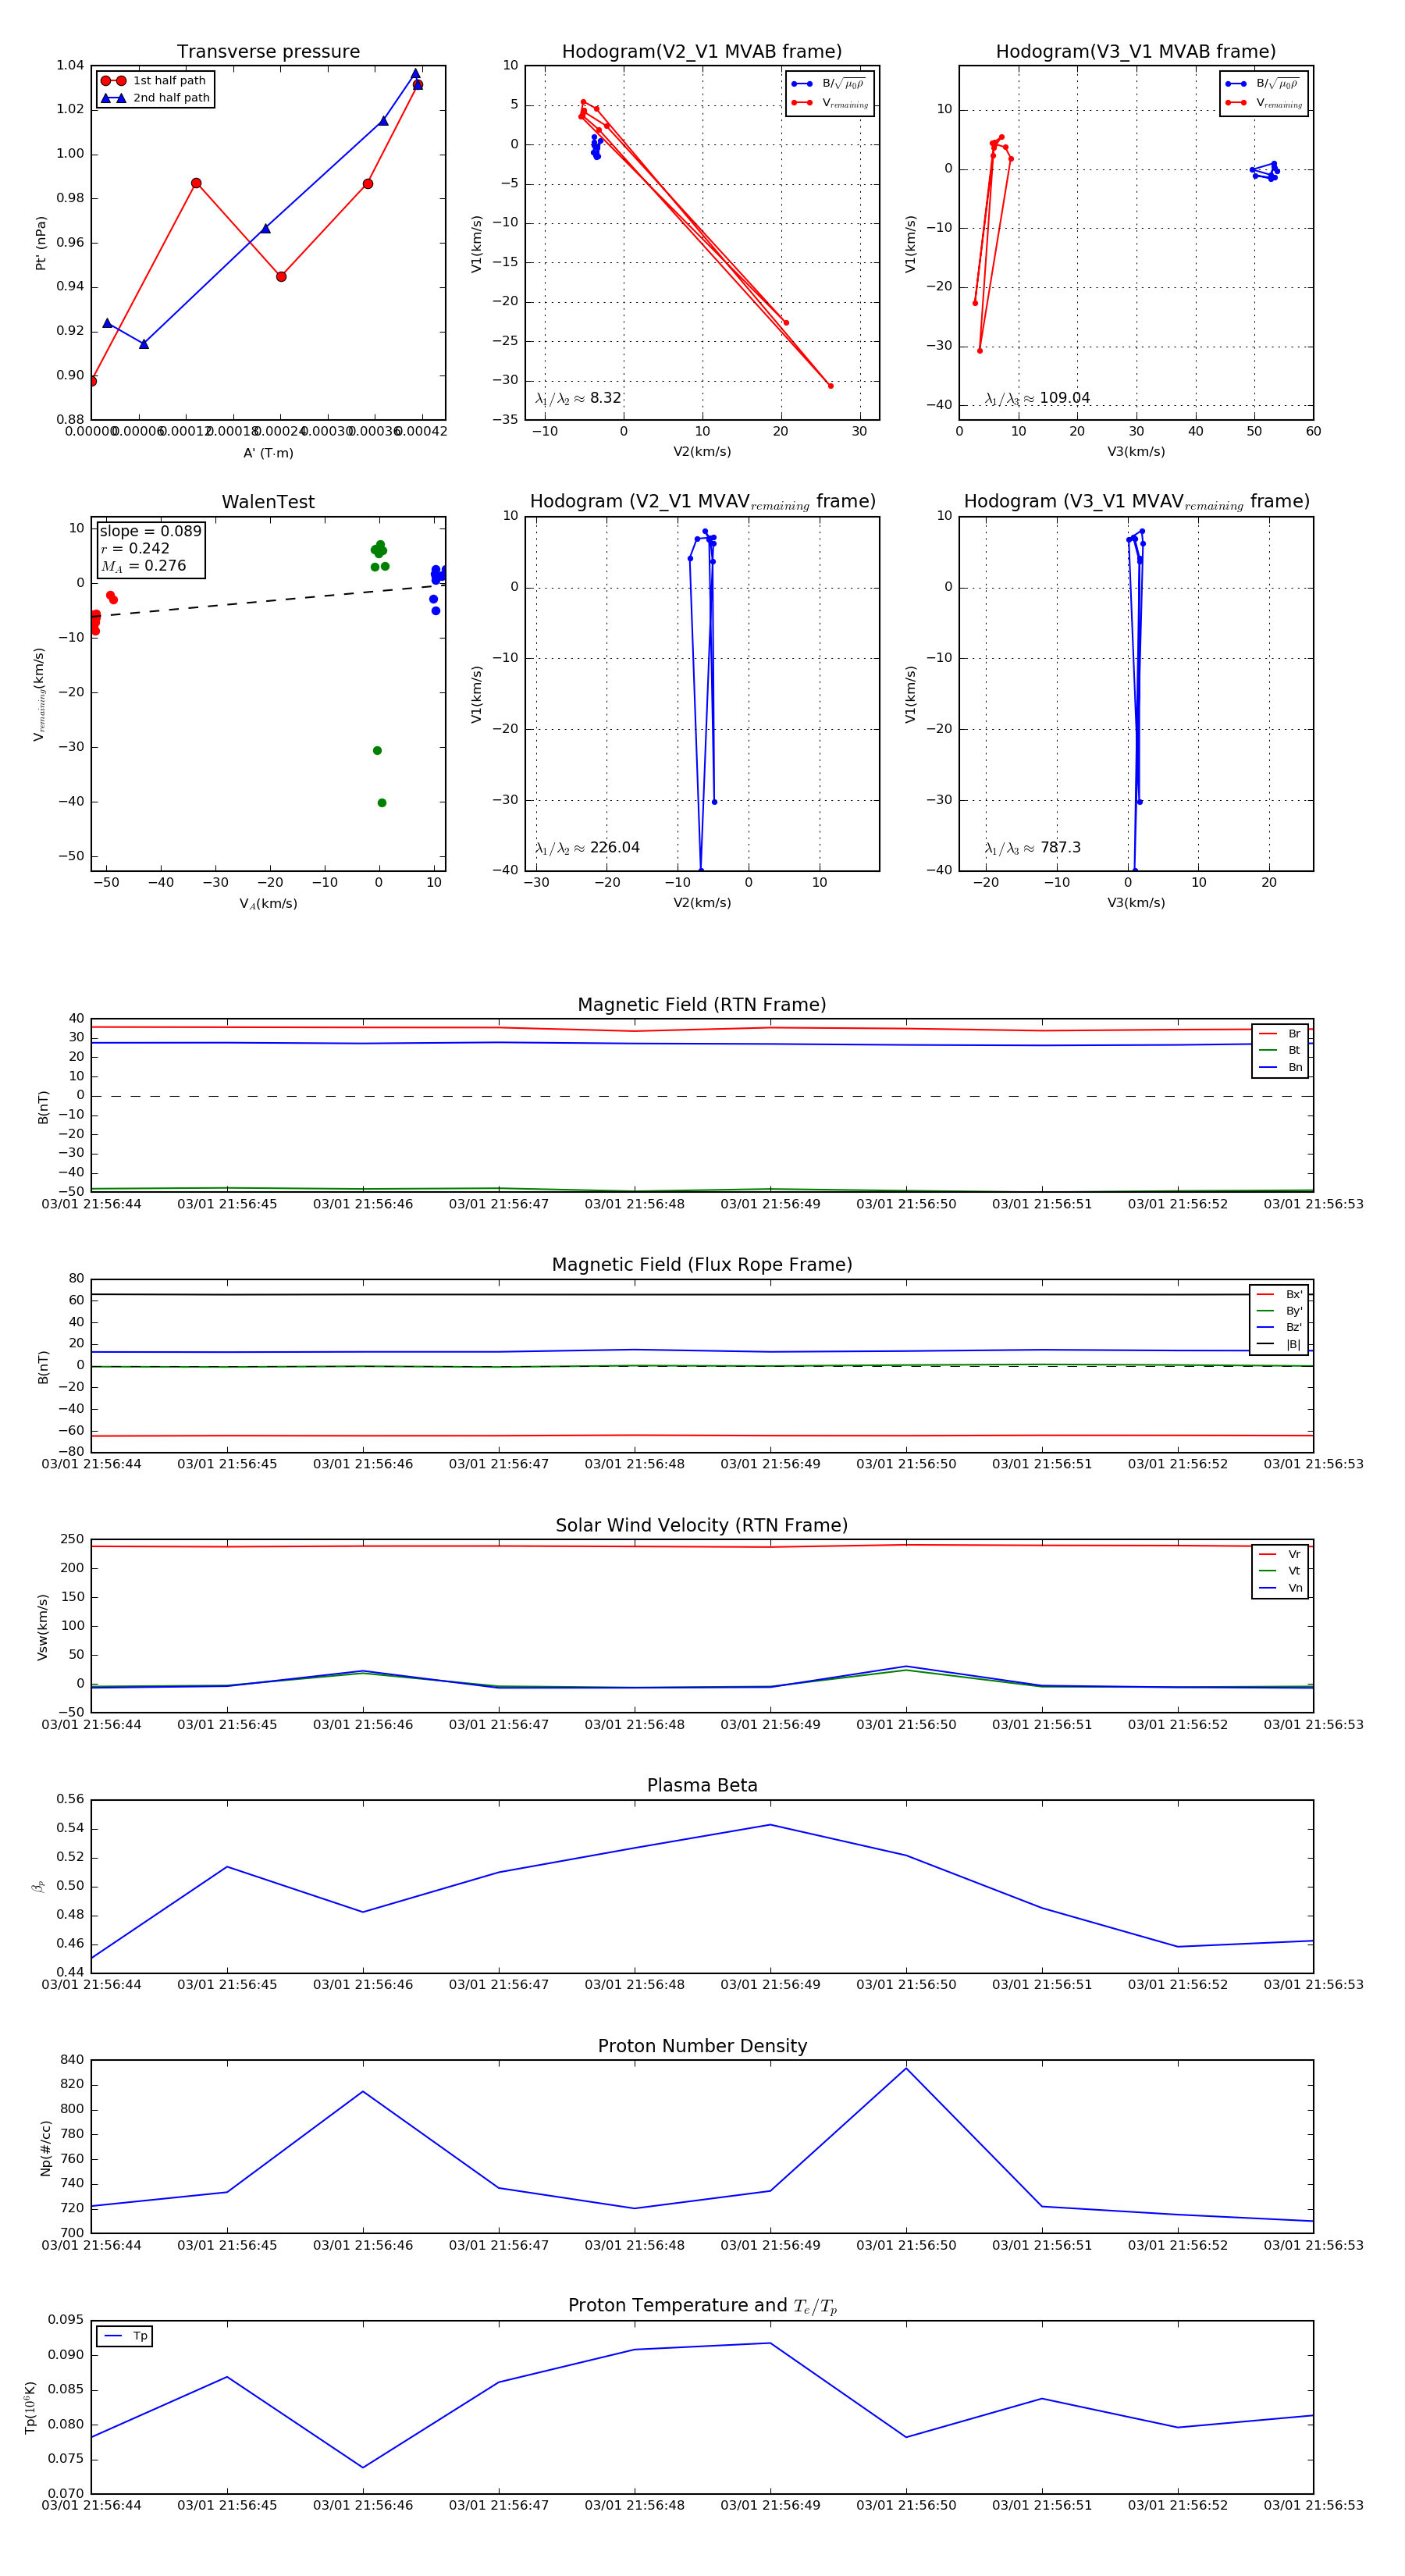Click the β_p y-axis label
This screenshot has width=1405, height=2576.
[x=38, y=1887]
